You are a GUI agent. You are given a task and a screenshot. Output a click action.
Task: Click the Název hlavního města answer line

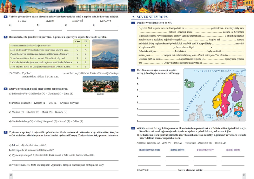[x=217, y=170]
